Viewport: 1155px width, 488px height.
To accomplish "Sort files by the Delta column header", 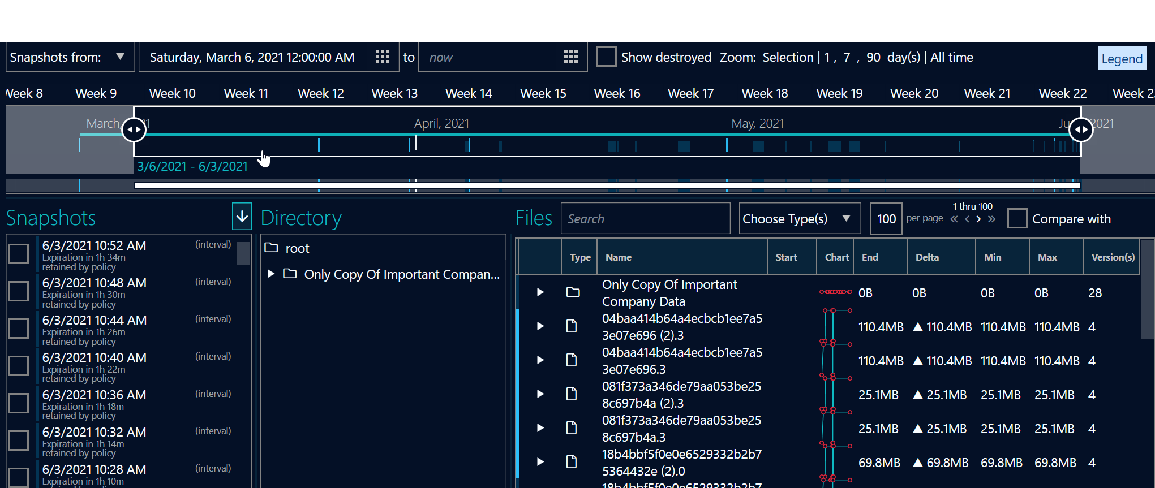I will click(927, 257).
